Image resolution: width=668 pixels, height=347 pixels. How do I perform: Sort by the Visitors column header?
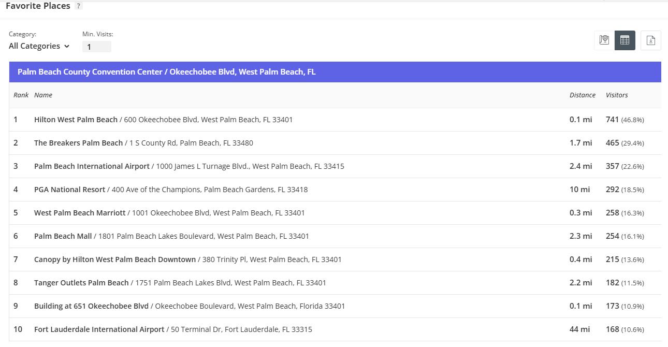(x=617, y=95)
